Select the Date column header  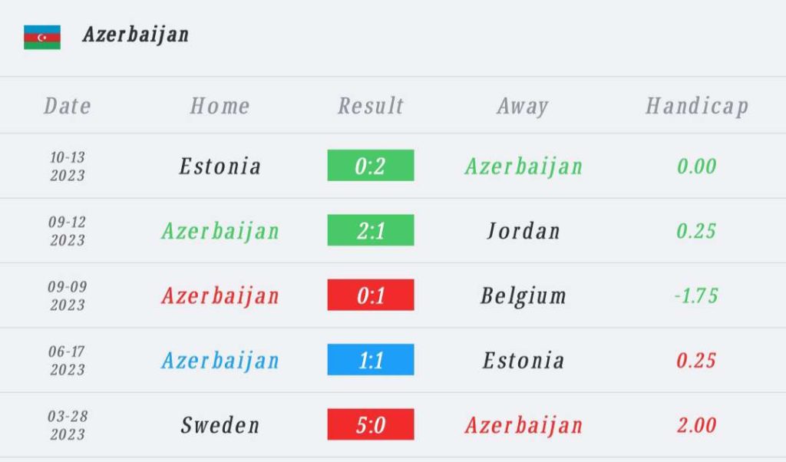coord(68,106)
